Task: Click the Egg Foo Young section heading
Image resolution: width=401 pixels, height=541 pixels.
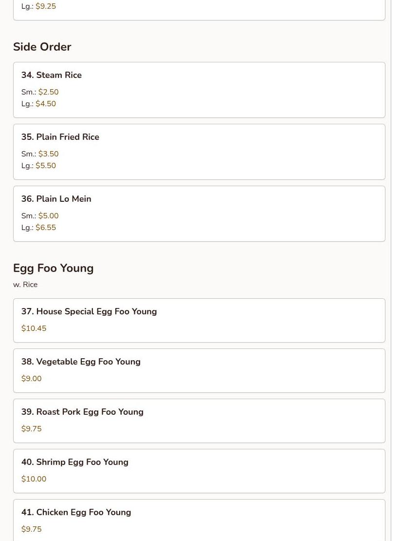Action: [54, 268]
